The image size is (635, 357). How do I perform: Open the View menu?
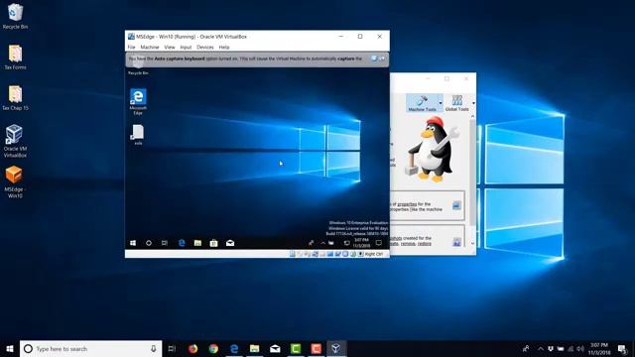[x=170, y=48]
